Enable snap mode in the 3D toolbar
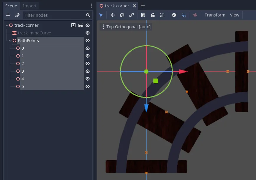The image size is (256, 180). pyautogui.click(x=184, y=15)
